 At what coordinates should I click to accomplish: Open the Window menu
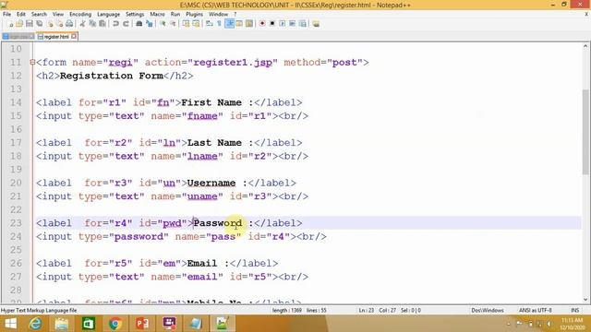218,14
